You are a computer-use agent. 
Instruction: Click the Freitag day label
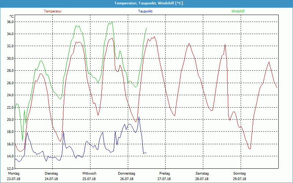pos(164,173)
